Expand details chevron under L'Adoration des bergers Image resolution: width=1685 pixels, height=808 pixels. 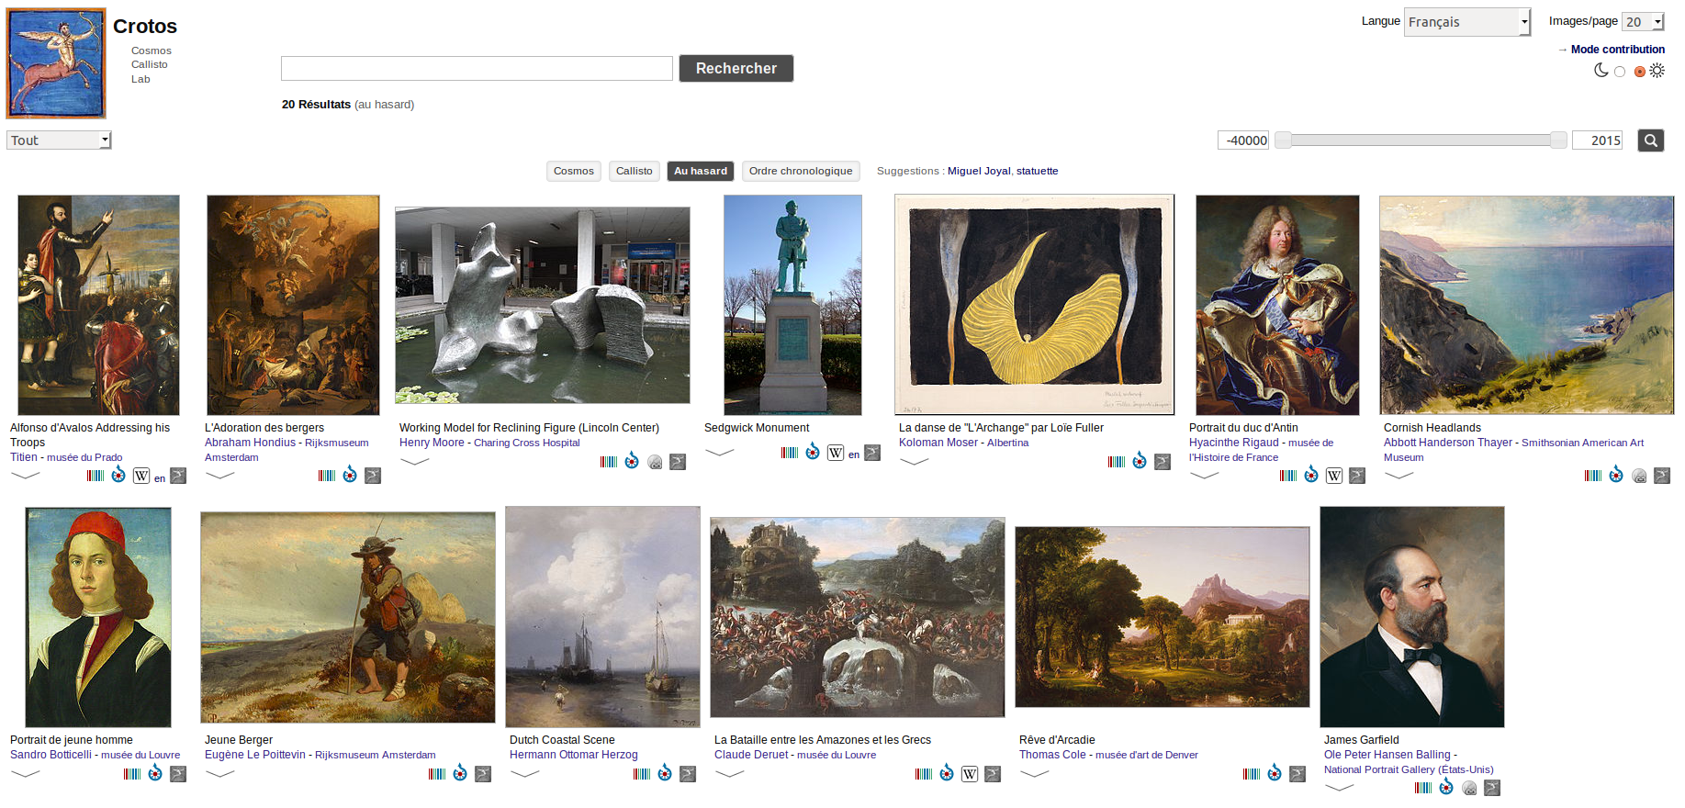[220, 476]
